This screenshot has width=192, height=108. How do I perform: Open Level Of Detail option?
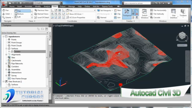tap(42, 17)
